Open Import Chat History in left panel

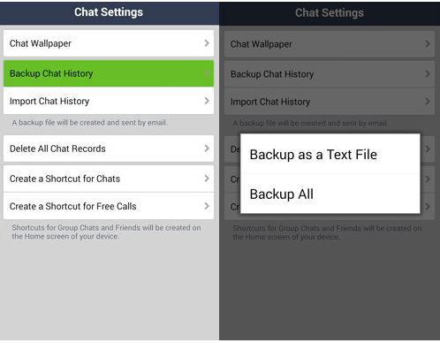tap(109, 101)
